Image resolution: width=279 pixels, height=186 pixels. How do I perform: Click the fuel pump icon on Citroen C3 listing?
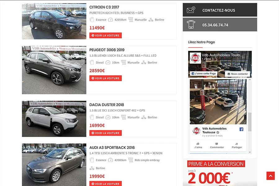[x=92, y=20]
